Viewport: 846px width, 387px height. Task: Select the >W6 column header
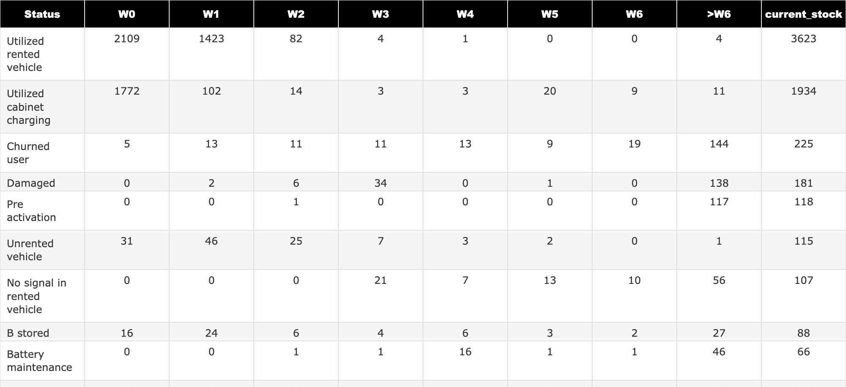pos(719,14)
